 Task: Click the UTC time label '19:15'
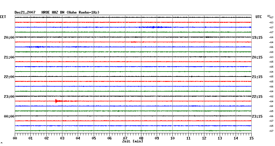[x=257, y=38]
